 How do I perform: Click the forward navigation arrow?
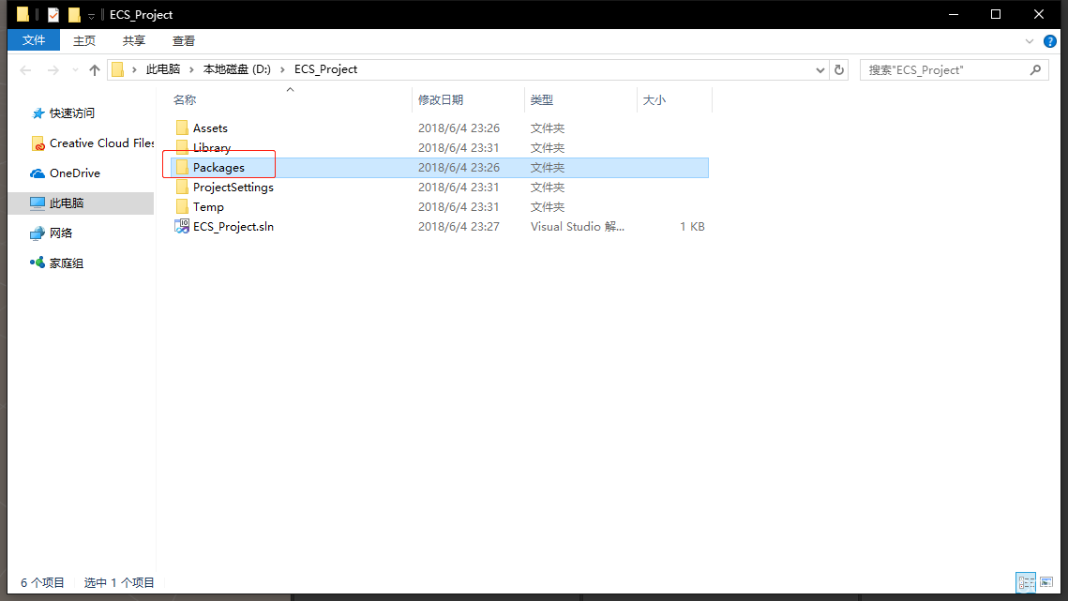coord(53,69)
